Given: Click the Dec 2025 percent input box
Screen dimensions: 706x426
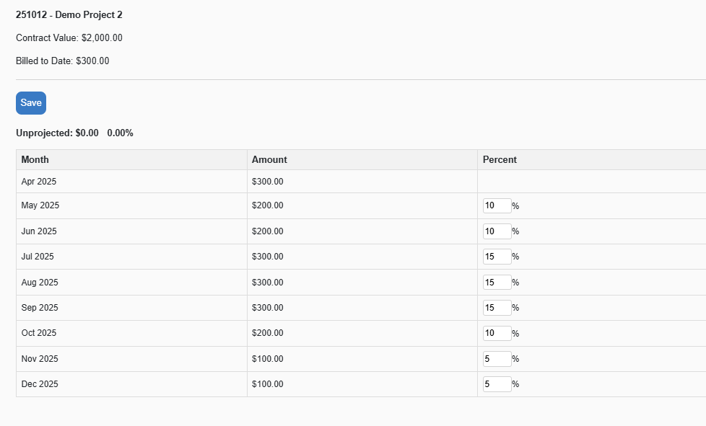Looking at the screenshot, I should (497, 384).
